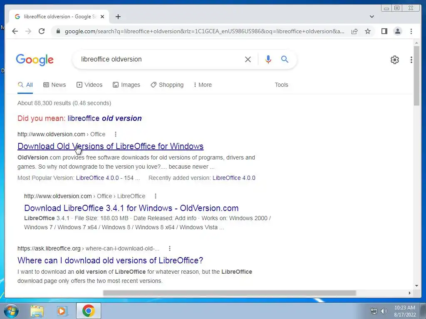The image size is (426, 319).
Task: Open the Chrome profile menu
Action: tap(397, 31)
